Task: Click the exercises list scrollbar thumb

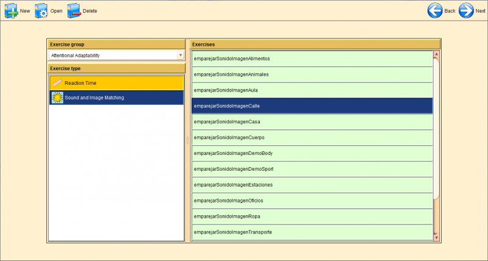Action: 436,128
